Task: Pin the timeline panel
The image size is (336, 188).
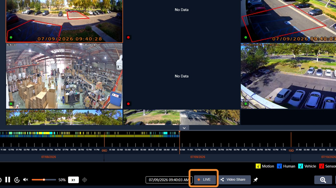Action: (256, 180)
